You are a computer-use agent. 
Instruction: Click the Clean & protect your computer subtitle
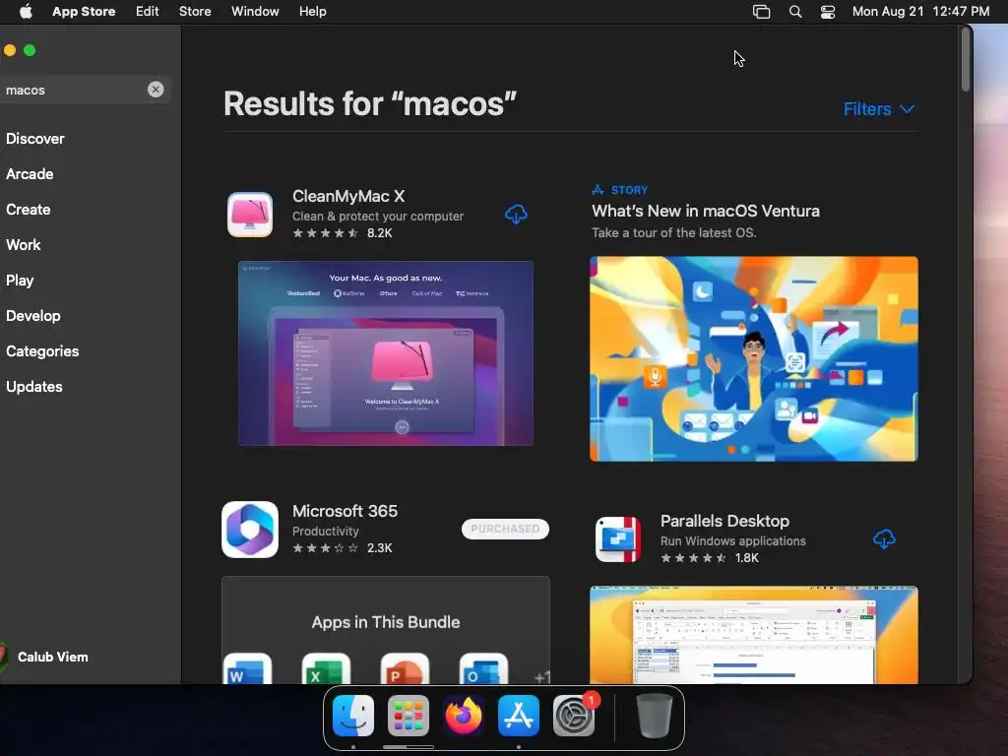point(378,216)
